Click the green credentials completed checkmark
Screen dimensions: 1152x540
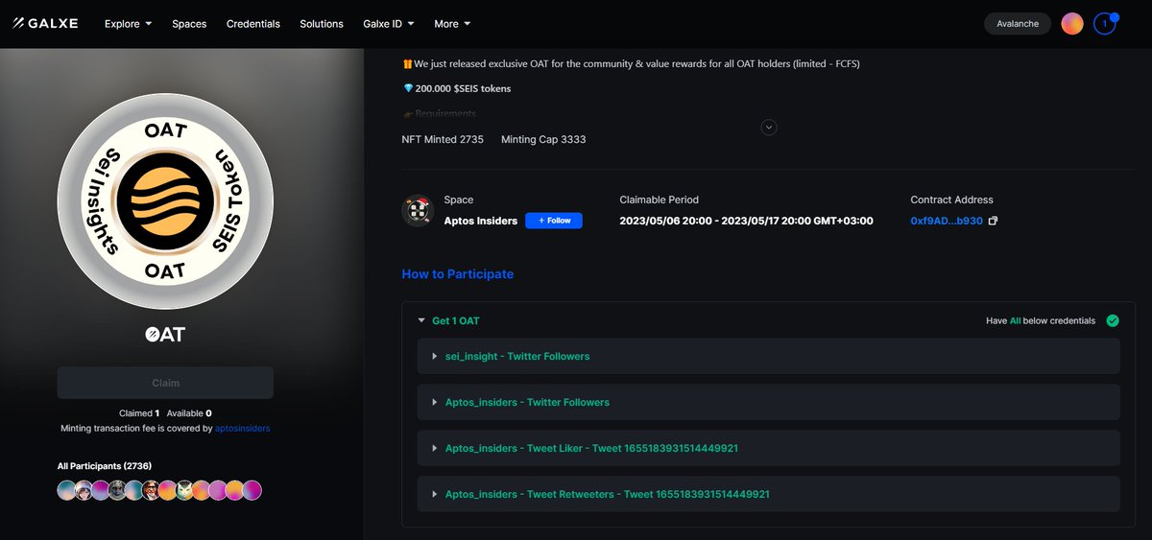coord(1113,320)
